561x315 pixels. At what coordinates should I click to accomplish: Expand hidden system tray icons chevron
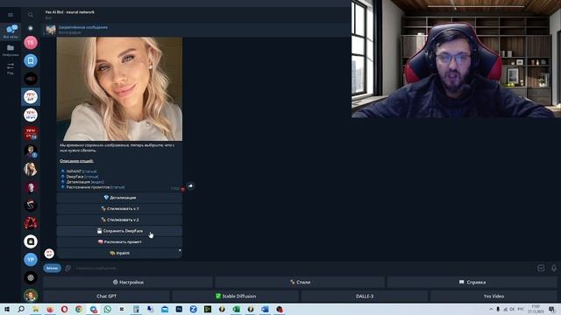(x=491, y=309)
